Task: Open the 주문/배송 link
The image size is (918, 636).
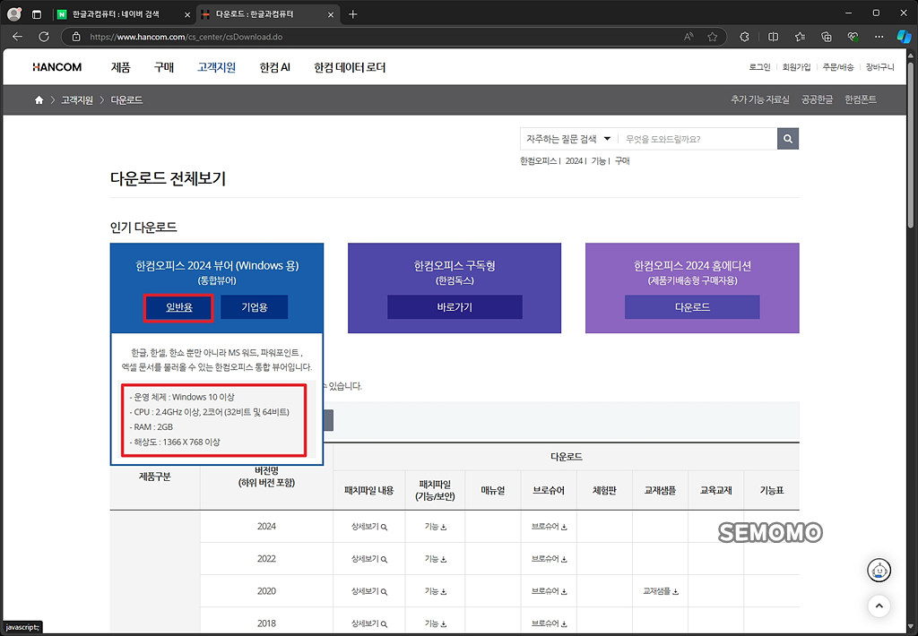Action: 838,67
